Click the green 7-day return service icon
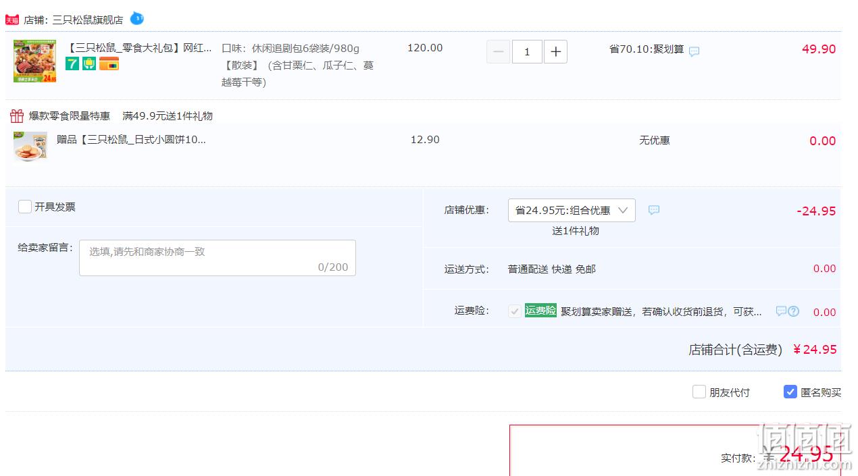This screenshot has height=476, width=858. 72,63
